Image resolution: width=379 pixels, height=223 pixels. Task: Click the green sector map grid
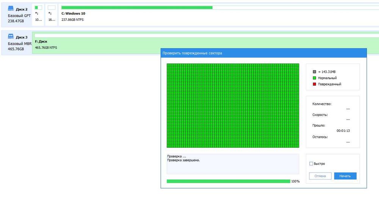pos(233,106)
